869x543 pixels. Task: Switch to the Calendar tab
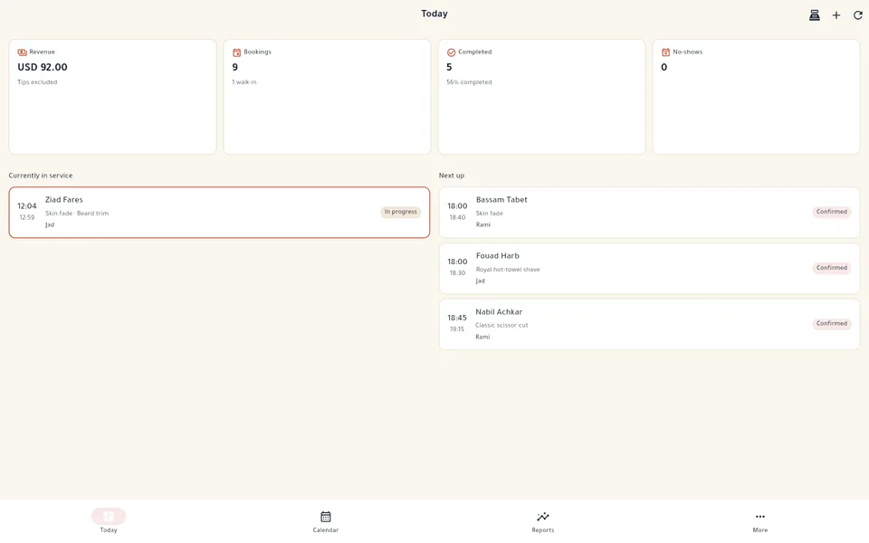325,521
